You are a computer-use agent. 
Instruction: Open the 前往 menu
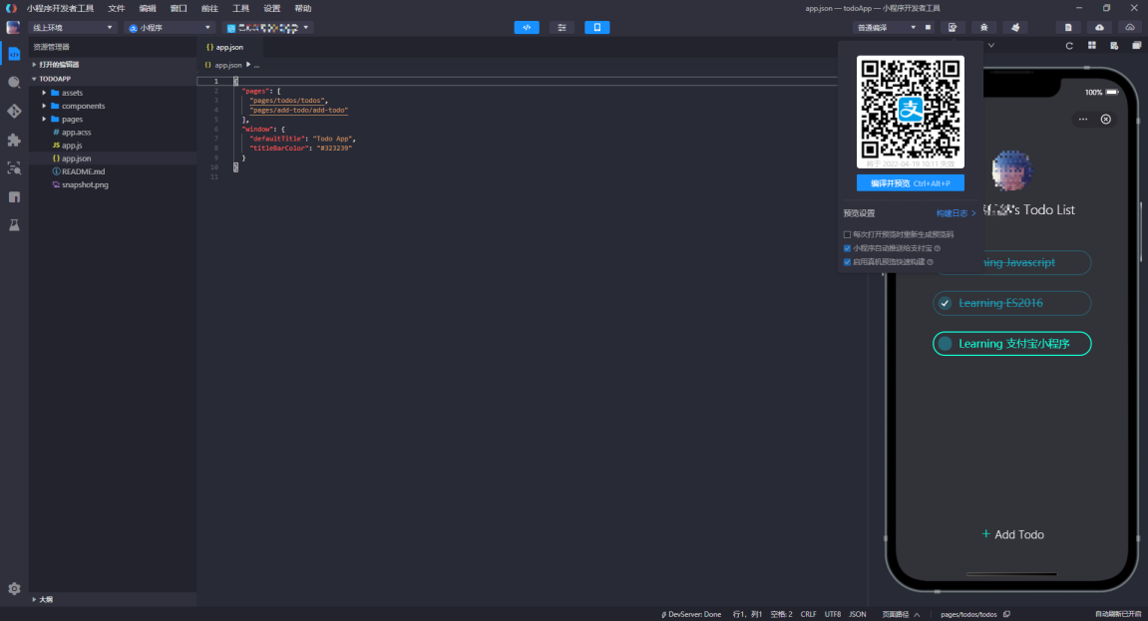point(209,9)
